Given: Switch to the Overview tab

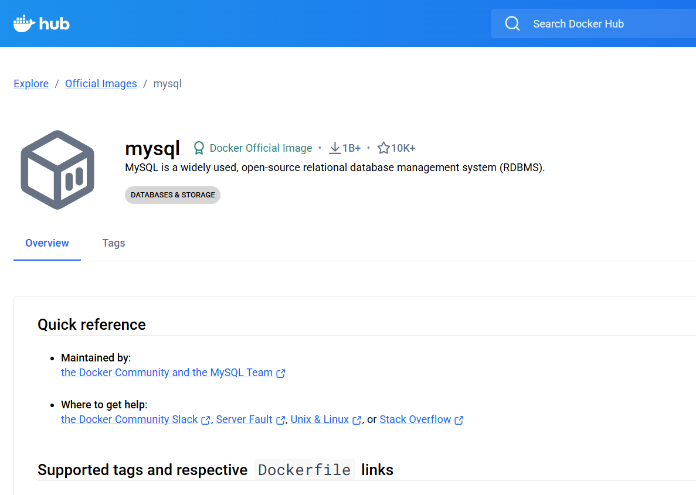Looking at the screenshot, I should [x=47, y=243].
